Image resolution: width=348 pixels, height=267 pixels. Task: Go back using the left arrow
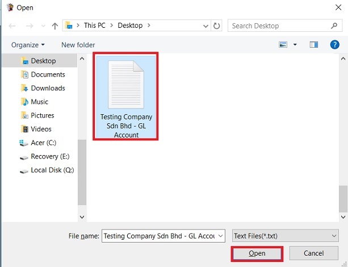click(x=12, y=26)
